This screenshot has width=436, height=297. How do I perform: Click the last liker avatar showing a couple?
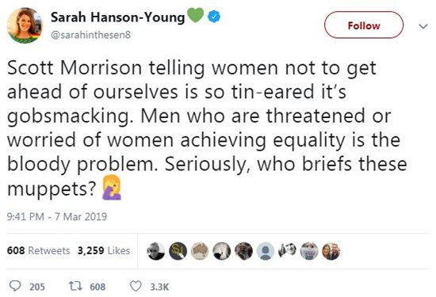coord(331,251)
